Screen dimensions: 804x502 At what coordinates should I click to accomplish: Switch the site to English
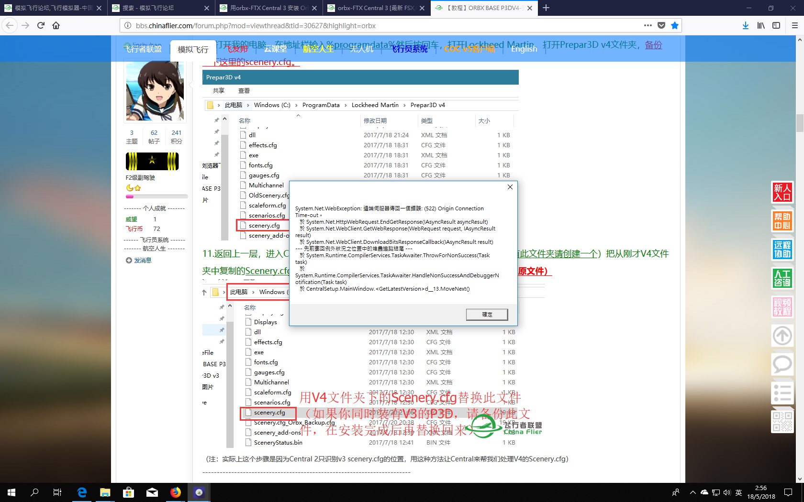click(524, 49)
